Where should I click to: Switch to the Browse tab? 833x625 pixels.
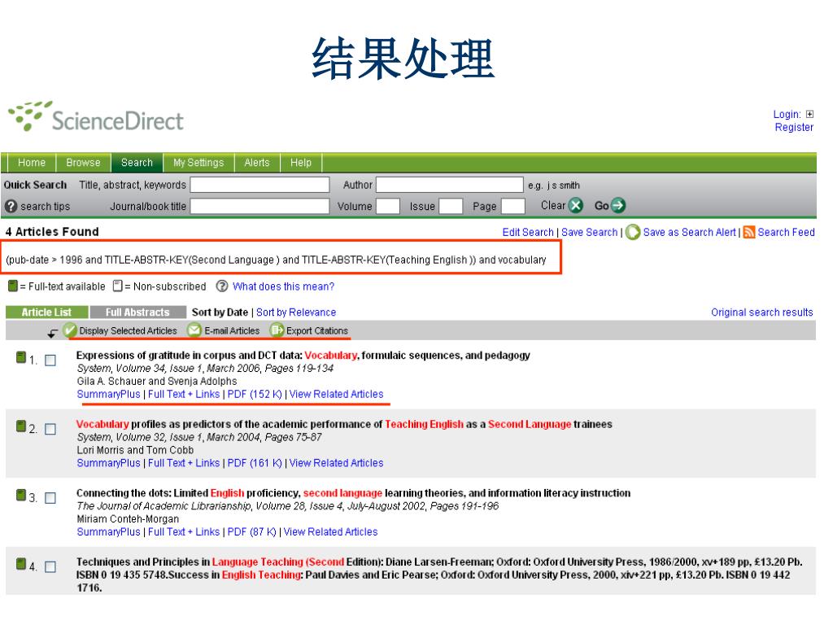pyautogui.click(x=84, y=163)
